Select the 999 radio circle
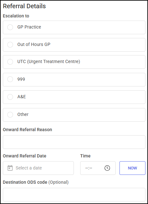The image size is (148, 204). [10, 79]
